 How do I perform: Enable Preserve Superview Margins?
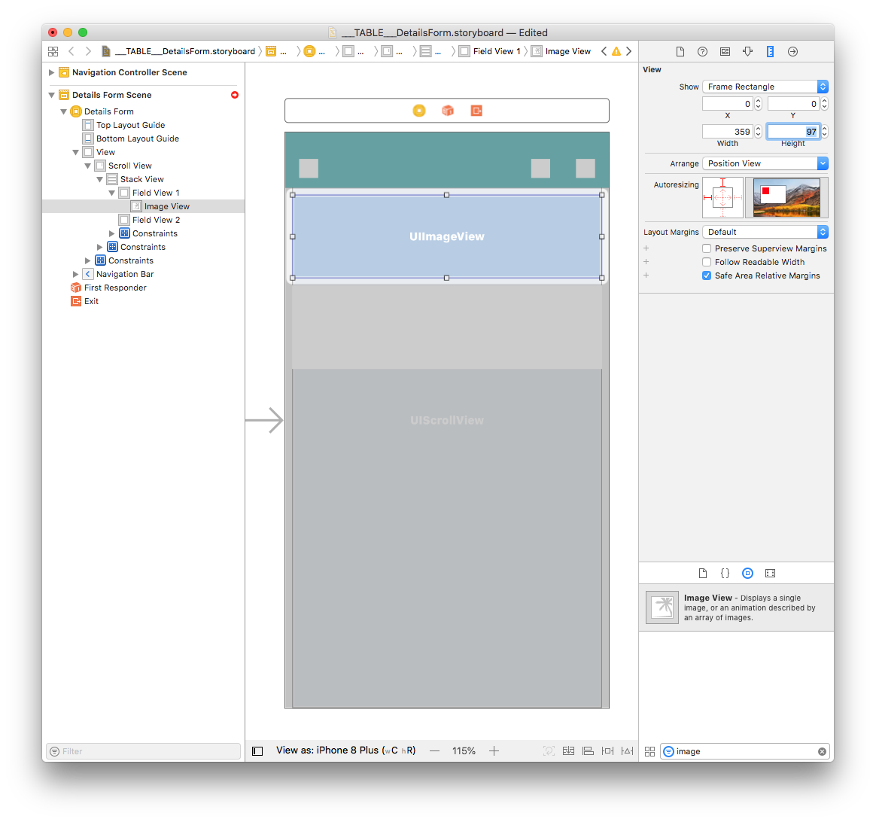[707, 248]
